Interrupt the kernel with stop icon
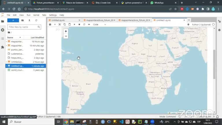Image resolution: width=222 pixels, height=125 pixels. coord(79,25)
